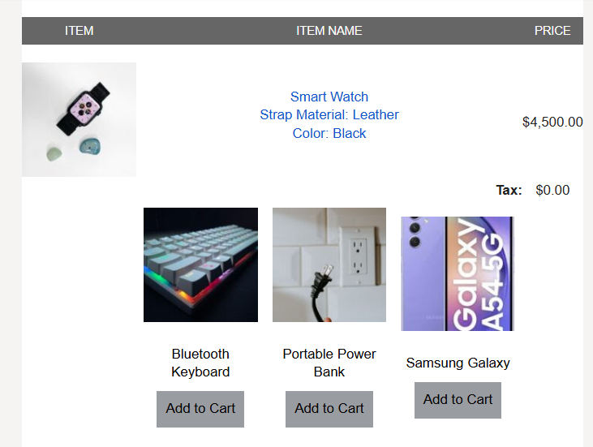
Task: Click the $4,500.00 price value
Action: pyautogui.click(x=552, y=122)
